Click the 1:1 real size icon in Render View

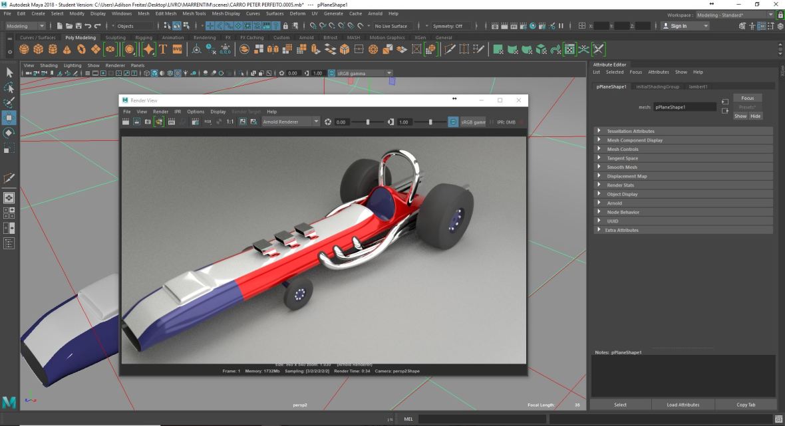tap(230, 122)
